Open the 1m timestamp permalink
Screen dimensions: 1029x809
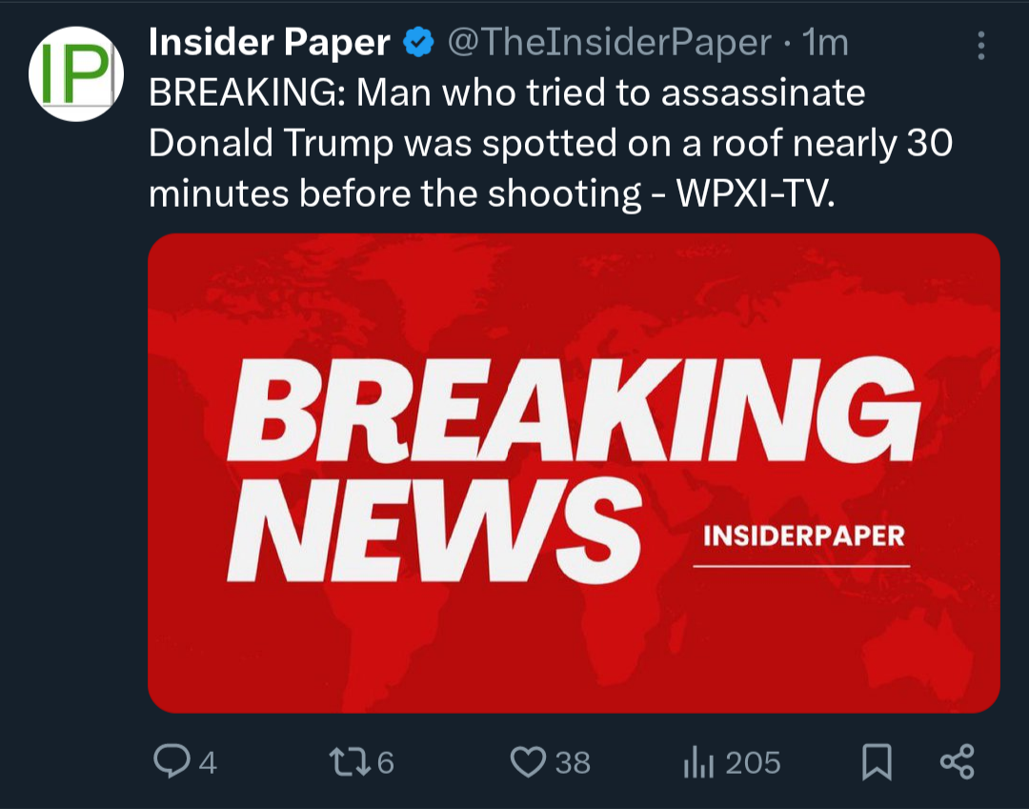[x=825, y=43]
